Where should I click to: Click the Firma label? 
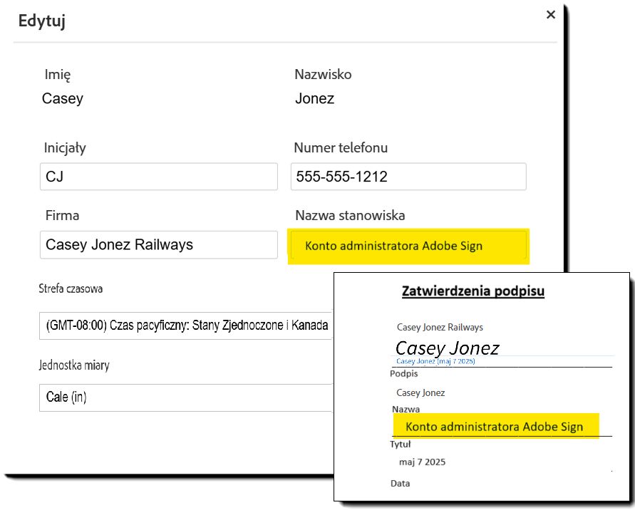click(x=62, y=215)
